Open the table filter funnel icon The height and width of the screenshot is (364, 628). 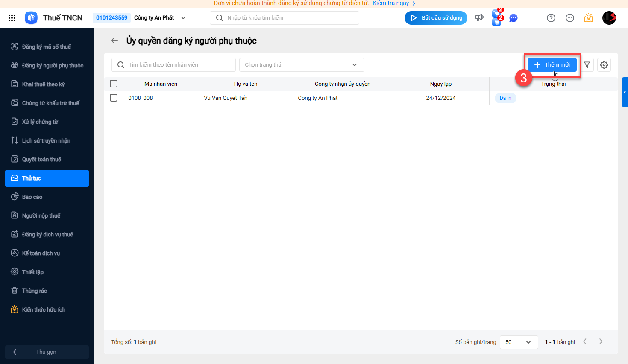coord(587,65)
